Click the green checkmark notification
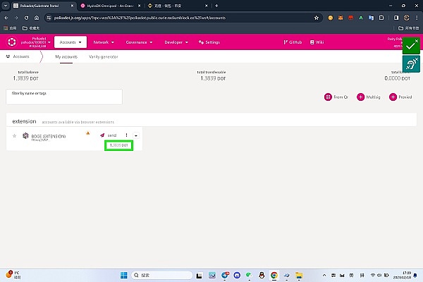The width and height of the screenshot is (423, 282). coord(410,46)
